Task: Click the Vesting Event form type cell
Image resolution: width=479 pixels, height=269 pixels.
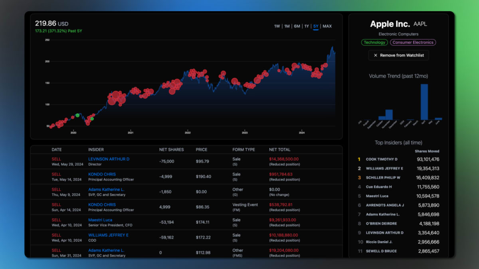Action: click(245, 205)
